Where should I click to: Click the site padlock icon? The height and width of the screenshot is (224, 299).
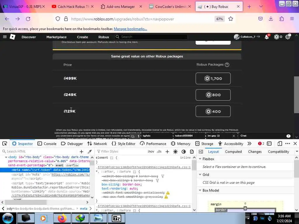(x=66, y=19)
